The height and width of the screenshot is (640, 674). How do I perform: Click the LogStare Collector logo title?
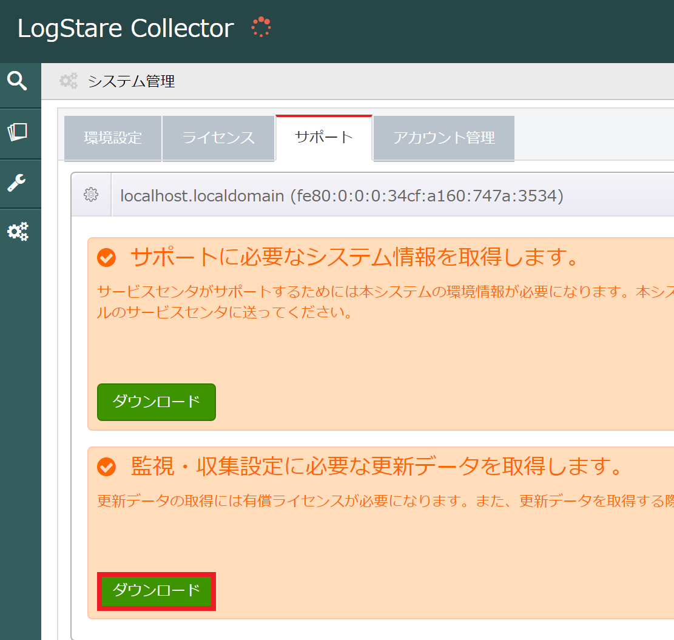click(126, 29)
